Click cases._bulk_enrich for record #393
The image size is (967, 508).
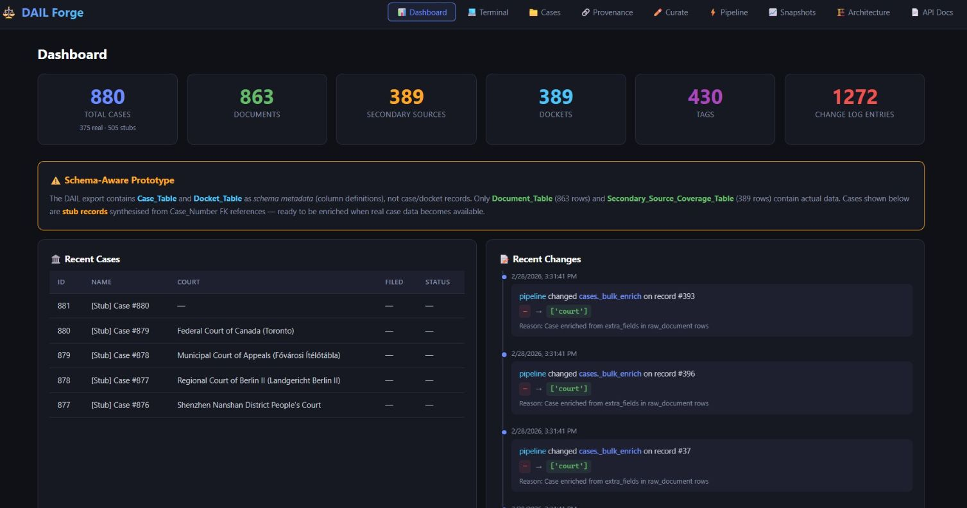pos(610,296)
